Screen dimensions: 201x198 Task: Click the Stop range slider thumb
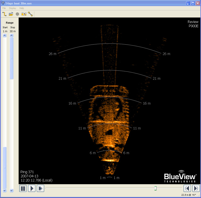(x=12, y=58)
